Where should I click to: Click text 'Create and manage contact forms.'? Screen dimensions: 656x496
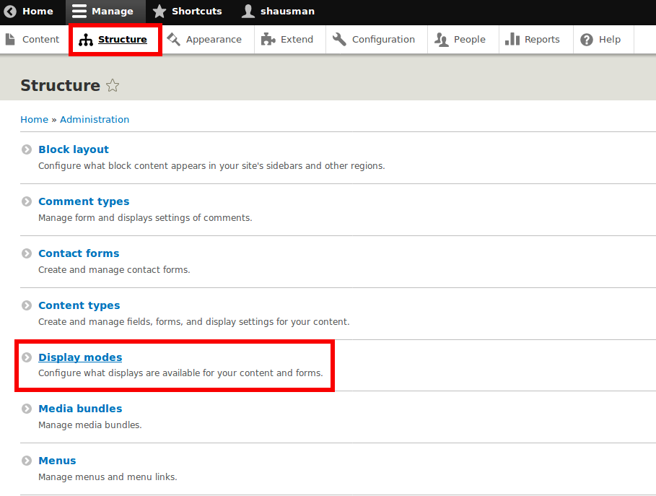point(114,270)
